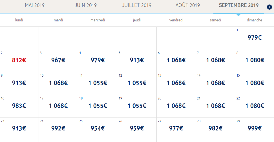
Task: Select September 4 priced at 979€
Action: [x=98, y=60]
